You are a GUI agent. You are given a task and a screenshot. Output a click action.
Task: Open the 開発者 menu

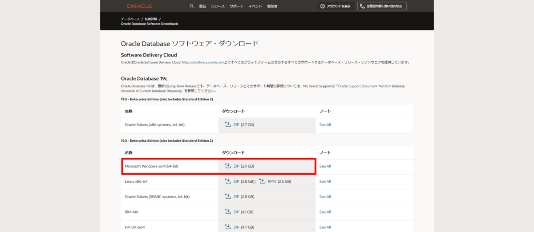[272, 6]
